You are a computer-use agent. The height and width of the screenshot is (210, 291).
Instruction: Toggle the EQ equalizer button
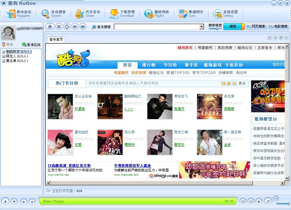(x=276, y=198)
